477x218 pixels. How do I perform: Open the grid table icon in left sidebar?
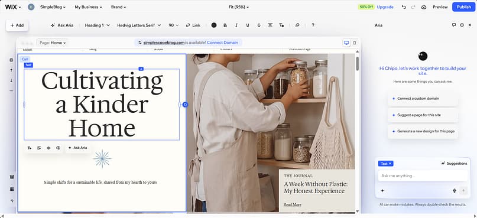click(x=12, y=189)
